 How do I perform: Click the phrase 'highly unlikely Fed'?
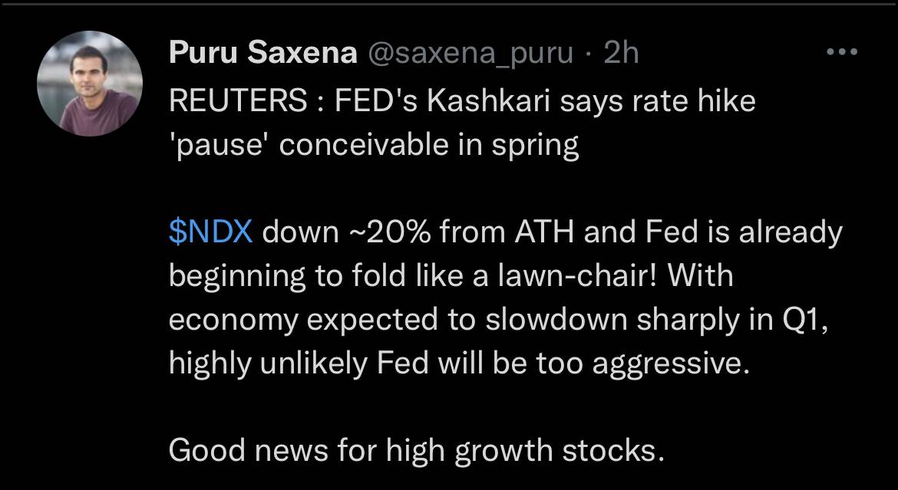pyautogui.click(x=298, y=364)
